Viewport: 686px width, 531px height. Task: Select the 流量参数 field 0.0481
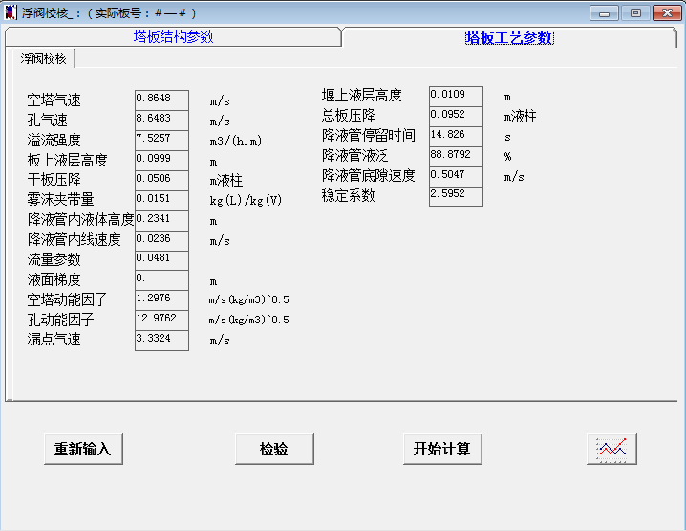161,260
